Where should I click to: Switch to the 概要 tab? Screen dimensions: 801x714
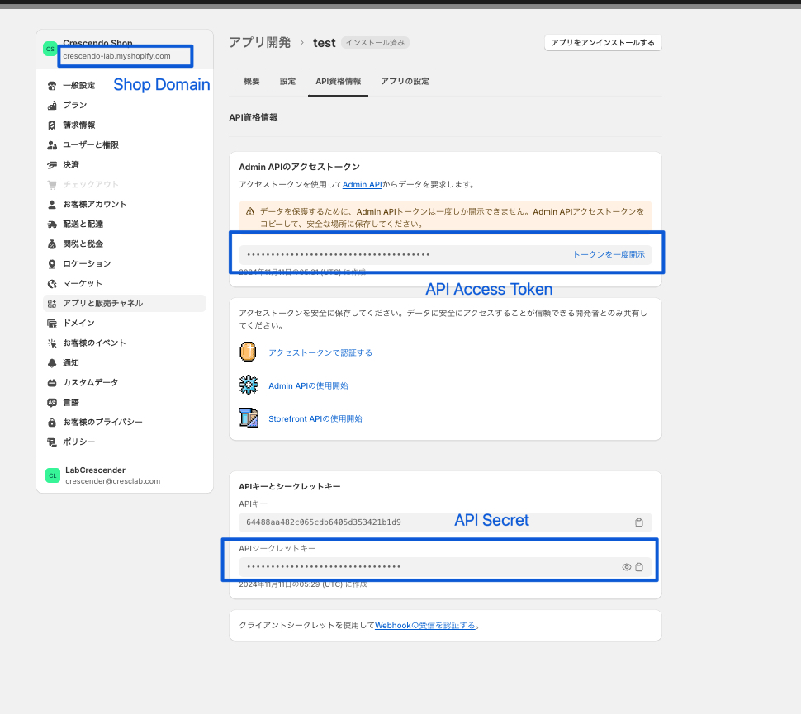point(252,82)
